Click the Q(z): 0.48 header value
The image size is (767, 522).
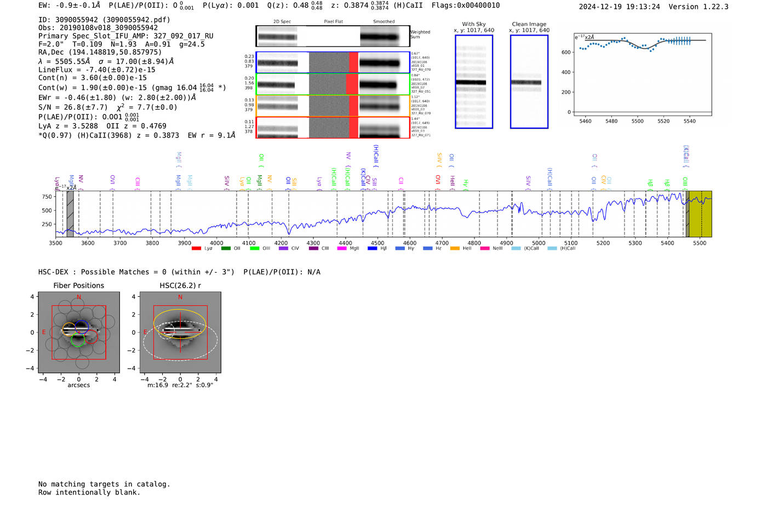coord(295,5)
